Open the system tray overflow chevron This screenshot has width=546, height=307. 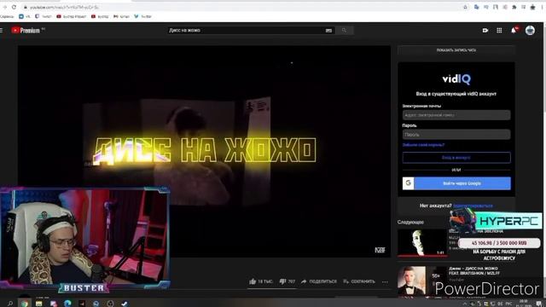pos(464,304)
